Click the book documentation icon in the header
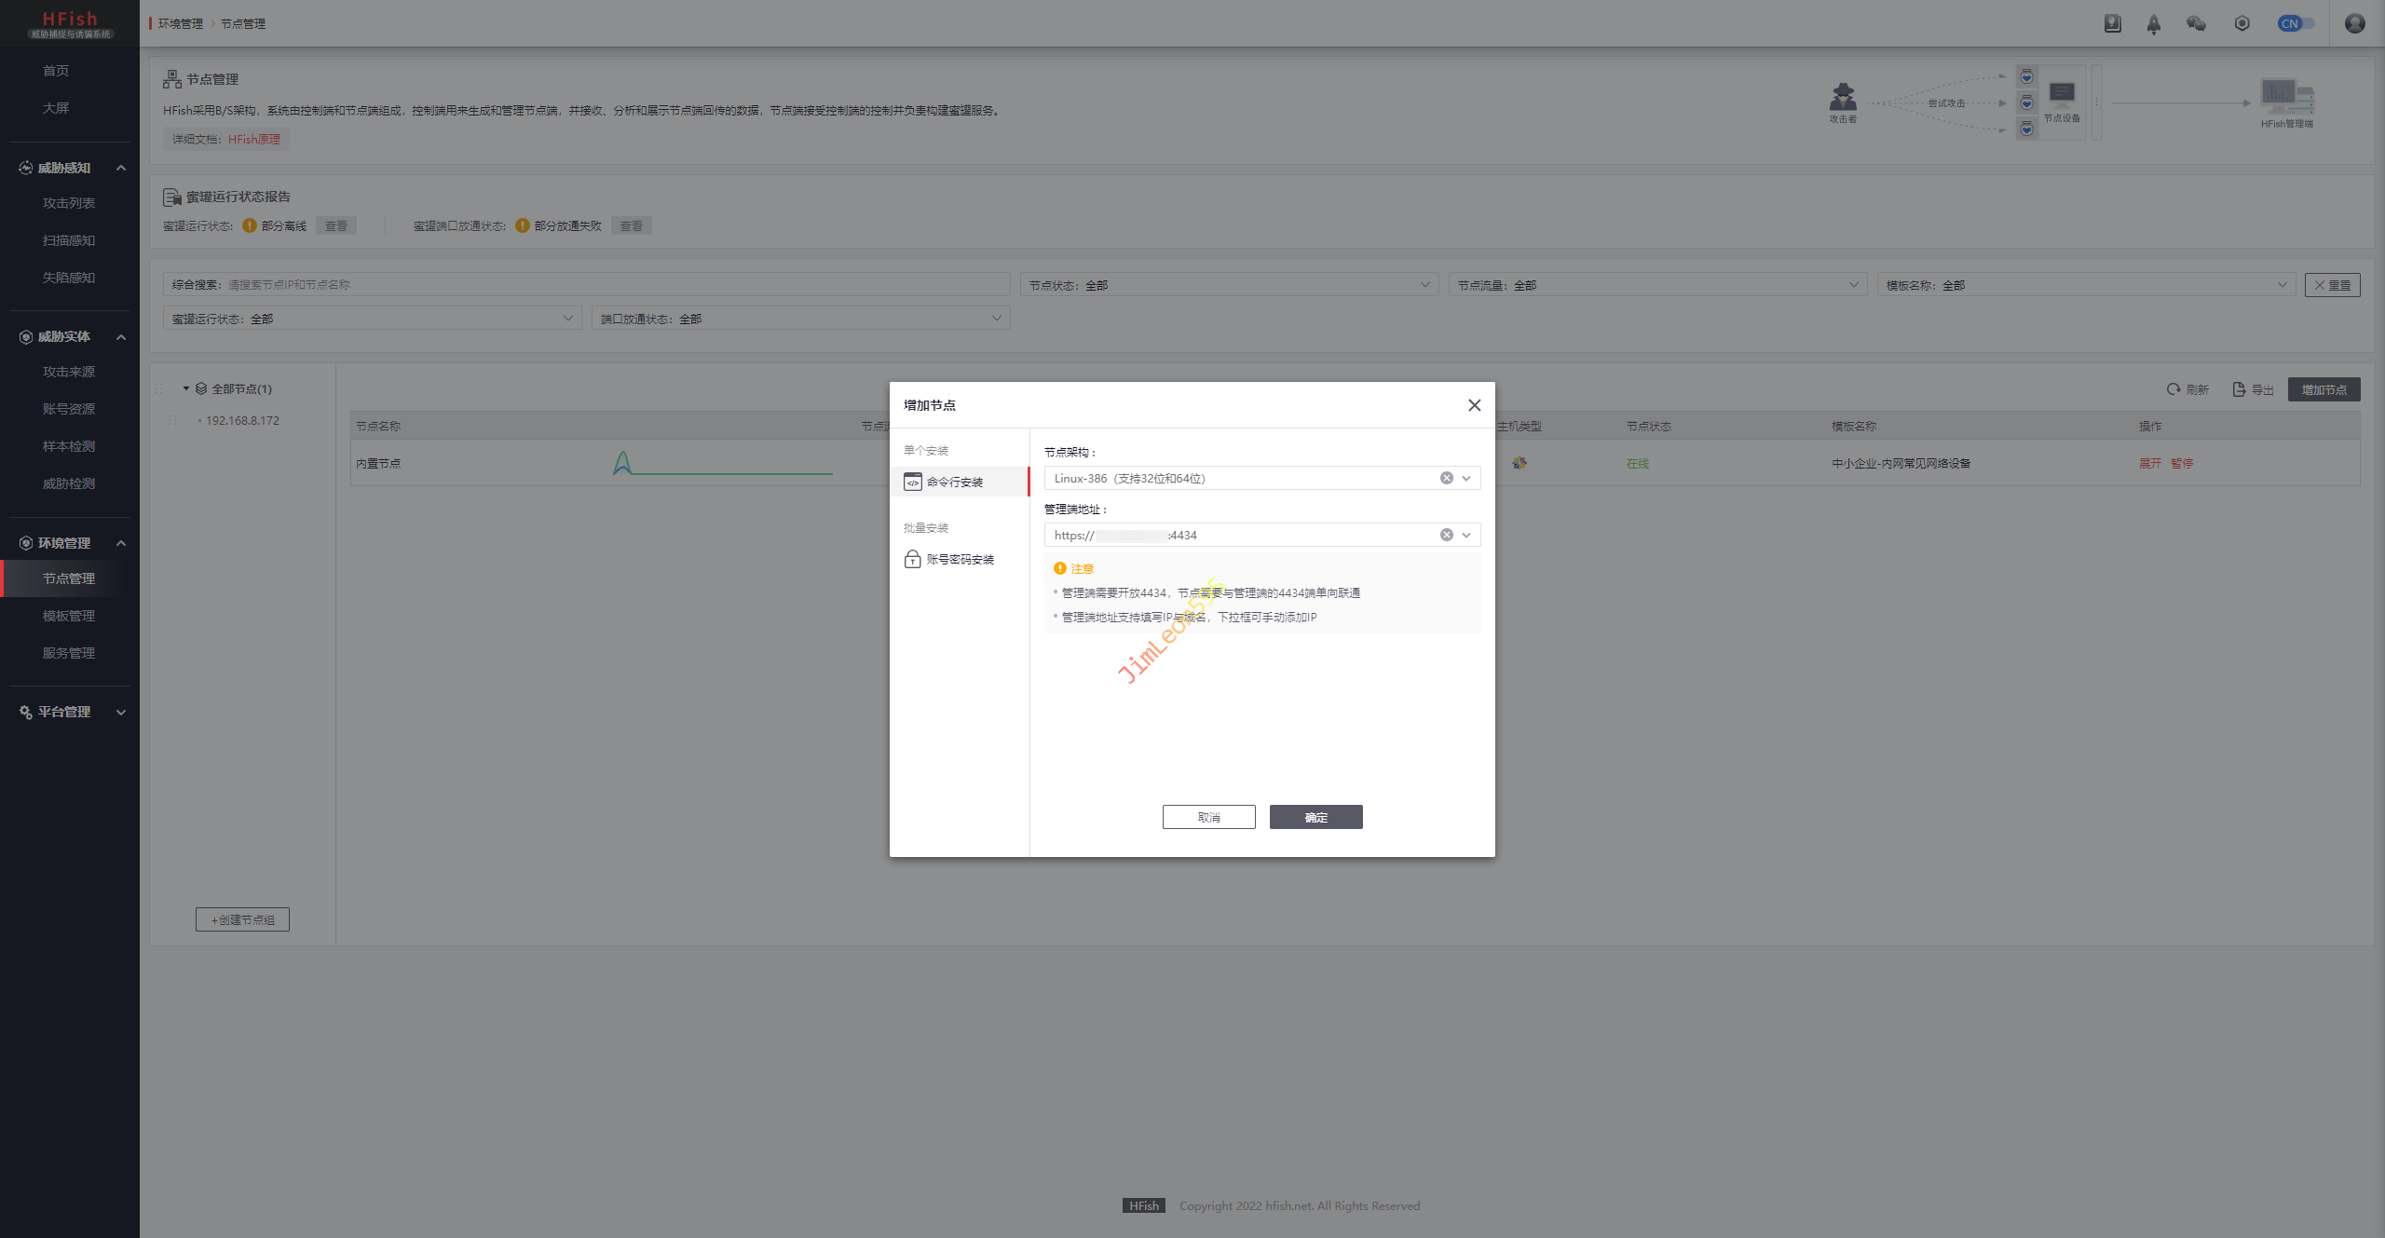The image size is (2385, 1238). pos(2112,24)
